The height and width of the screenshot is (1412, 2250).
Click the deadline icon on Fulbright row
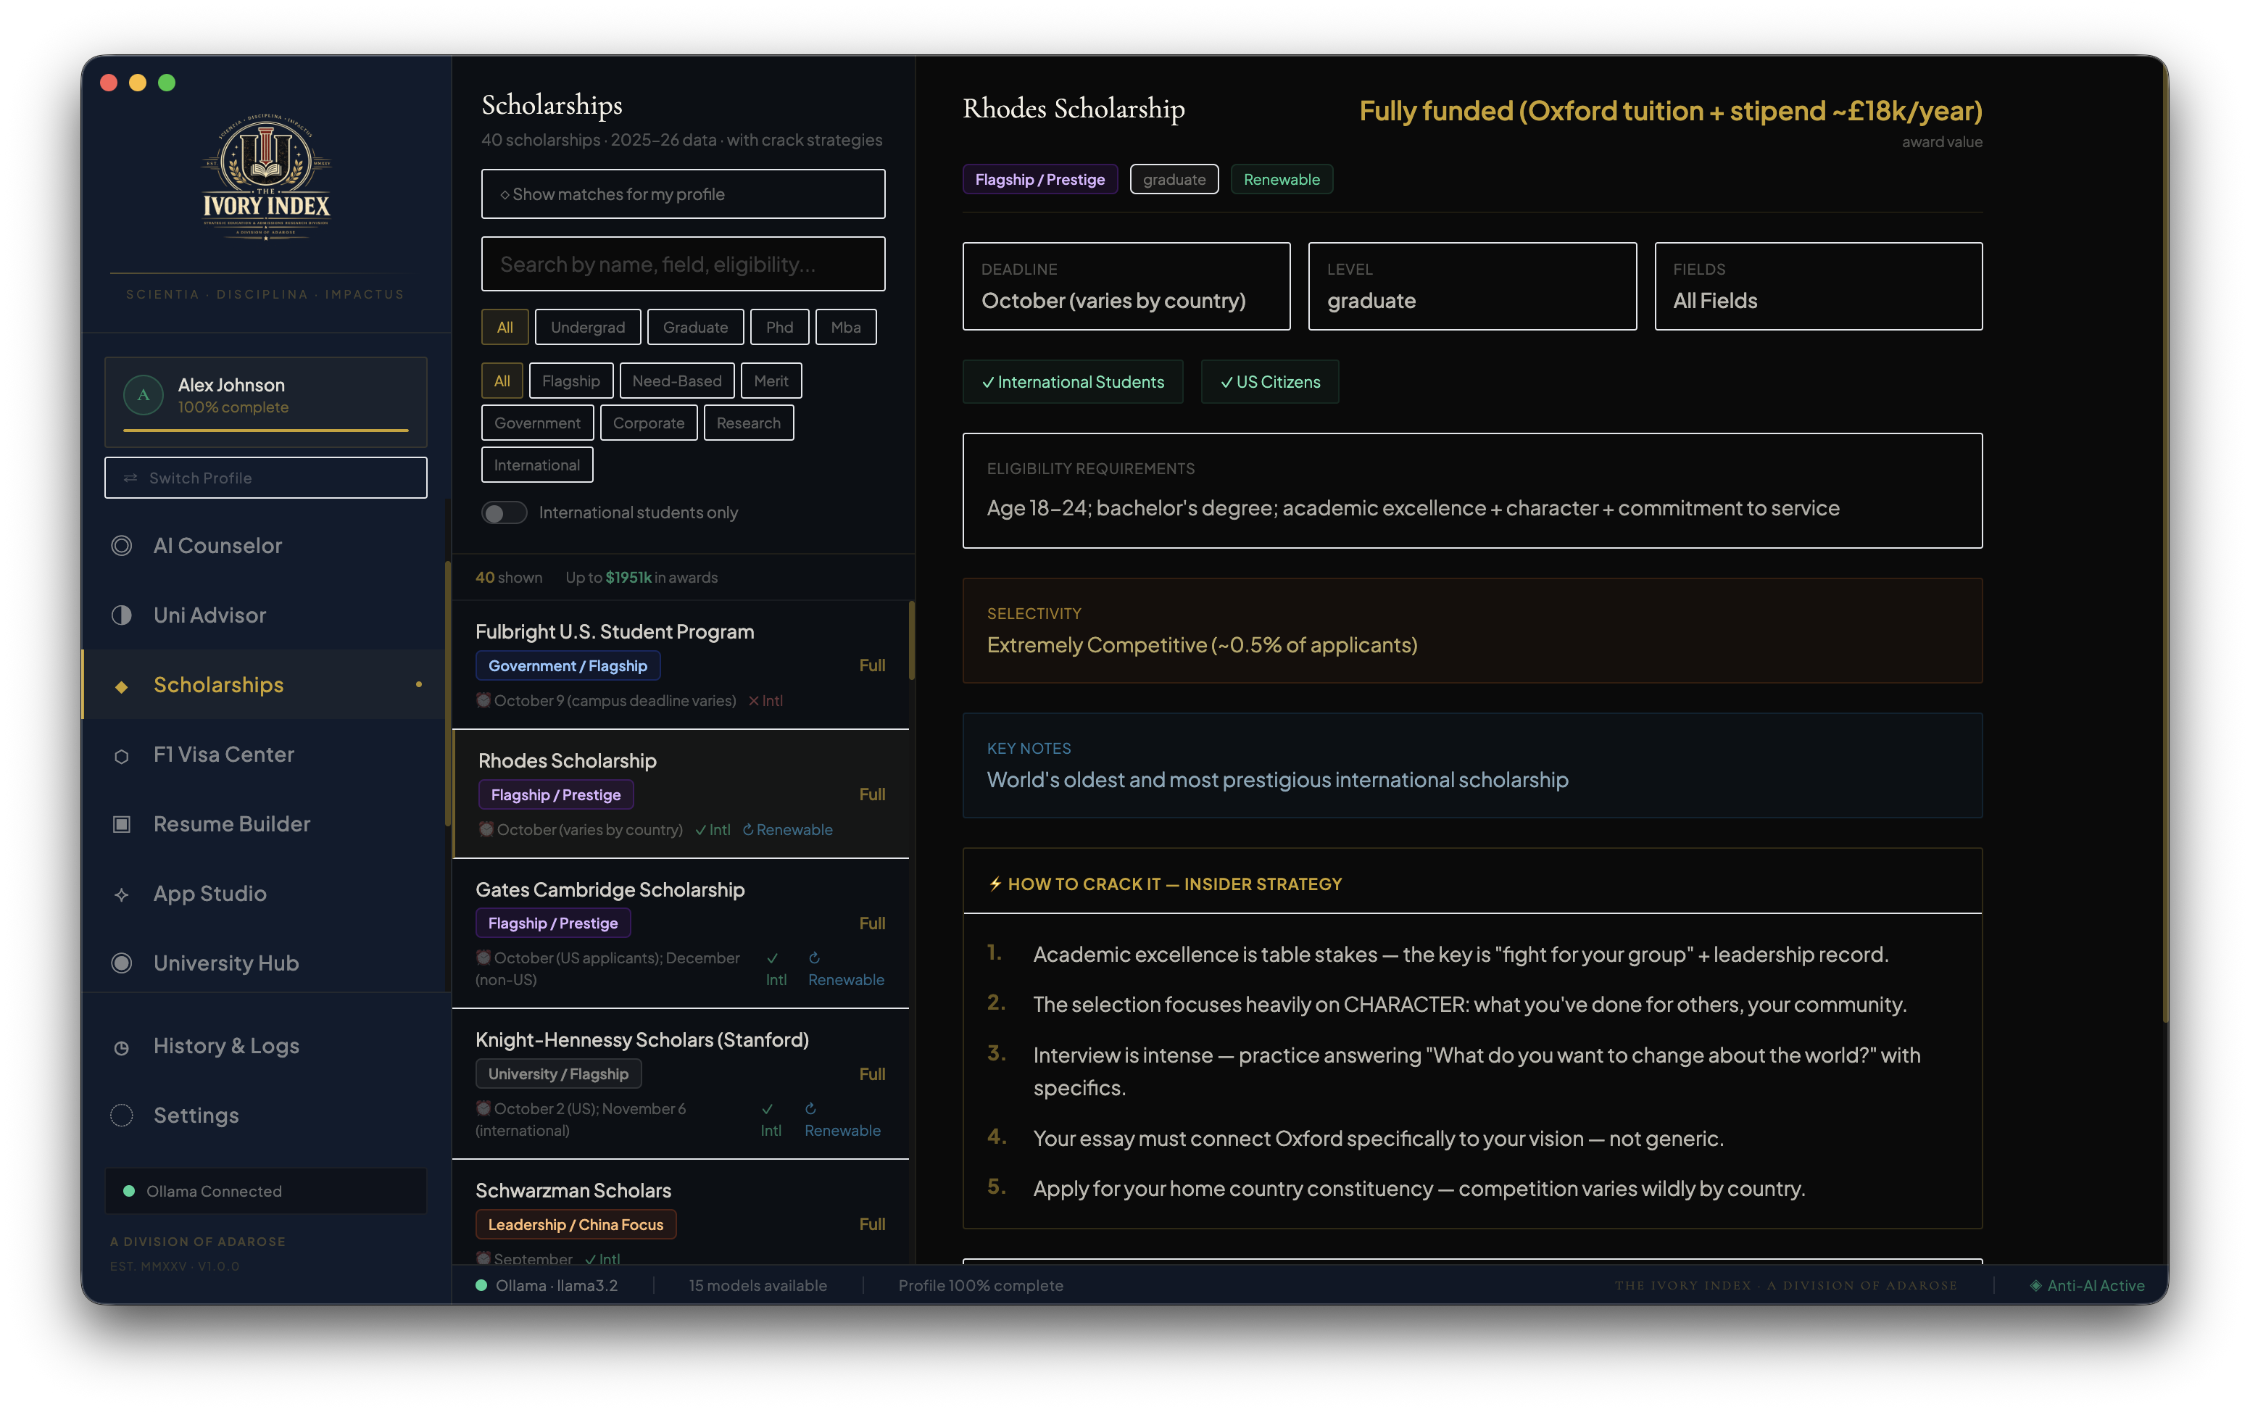(483, 699)
